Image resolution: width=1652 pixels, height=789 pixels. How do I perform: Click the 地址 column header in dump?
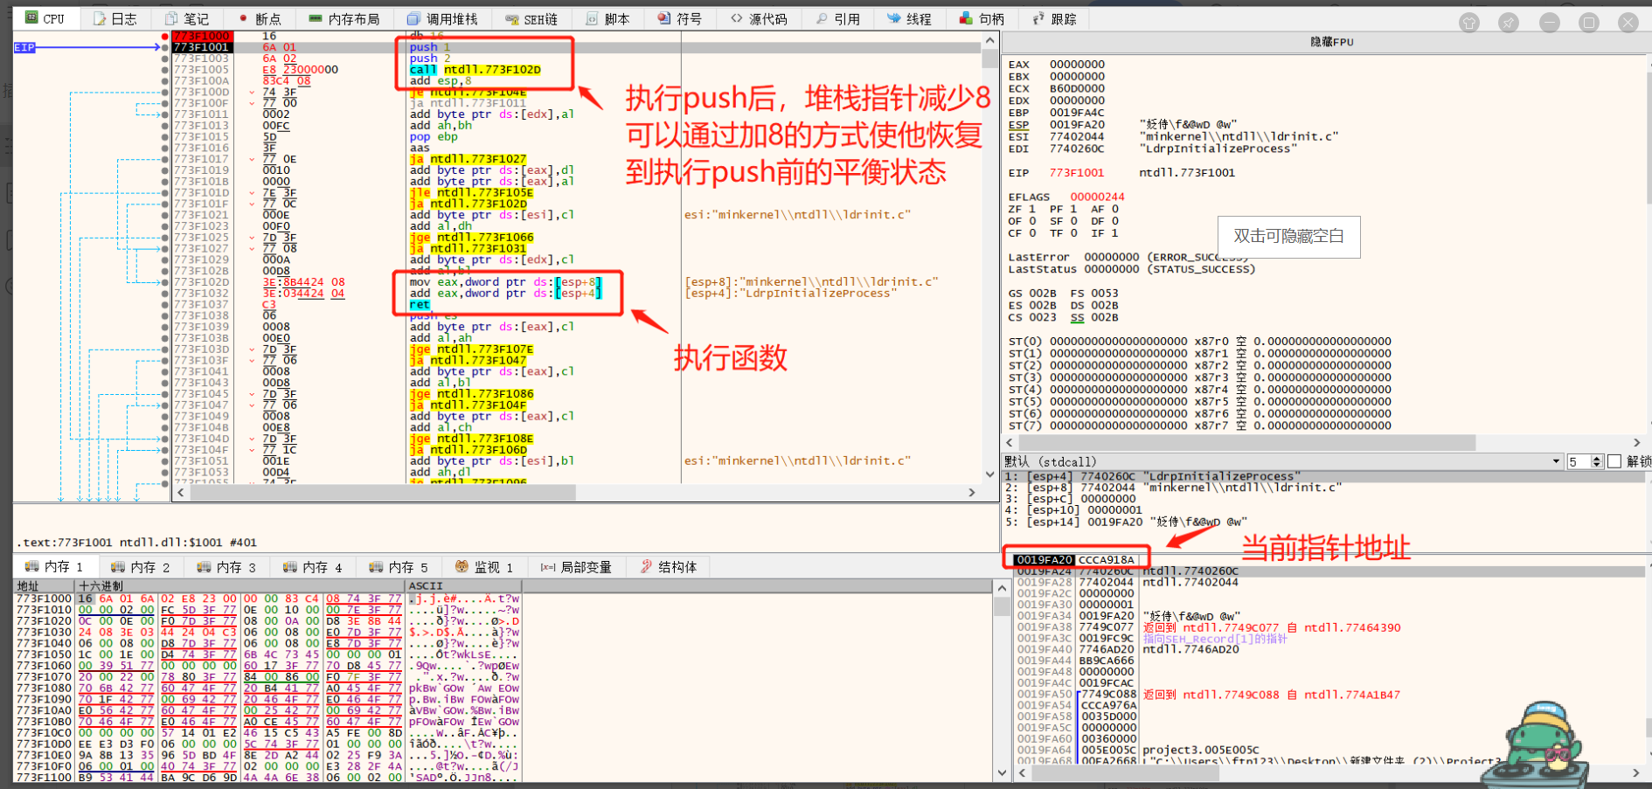45,586
